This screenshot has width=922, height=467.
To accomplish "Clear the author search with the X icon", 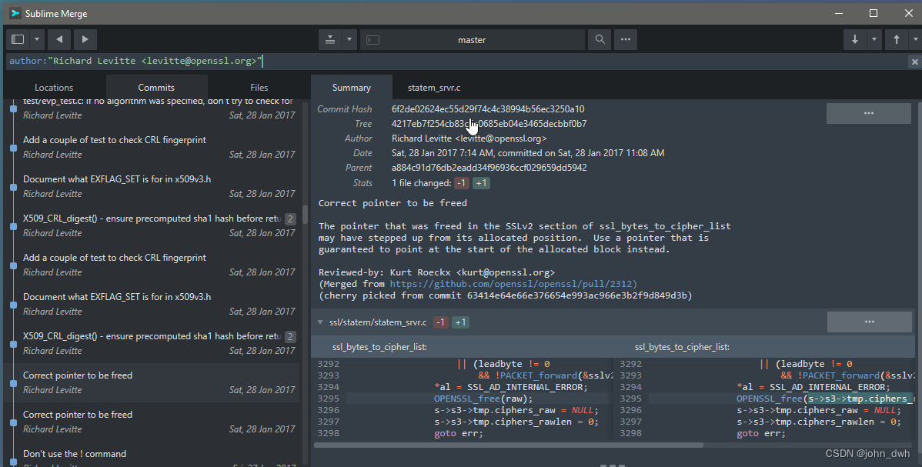I will [x=914, y=60].
